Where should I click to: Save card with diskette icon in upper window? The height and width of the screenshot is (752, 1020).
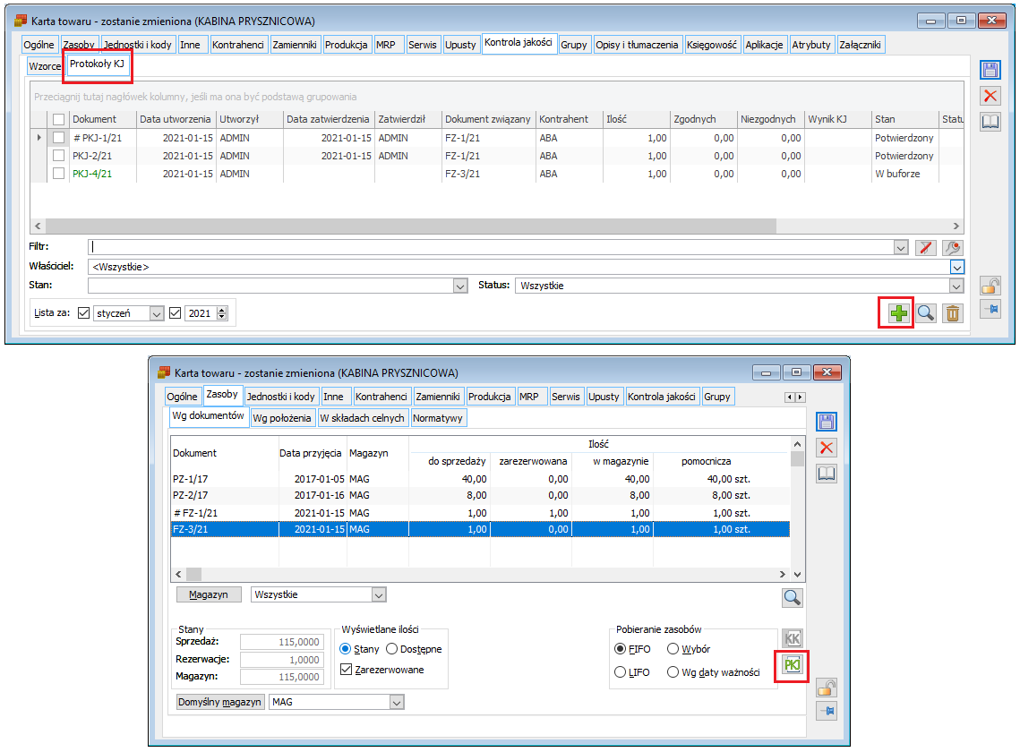coord(990,70)
